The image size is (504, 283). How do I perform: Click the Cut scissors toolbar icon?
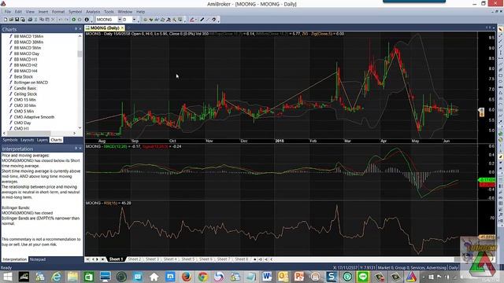tap(35, 20)
